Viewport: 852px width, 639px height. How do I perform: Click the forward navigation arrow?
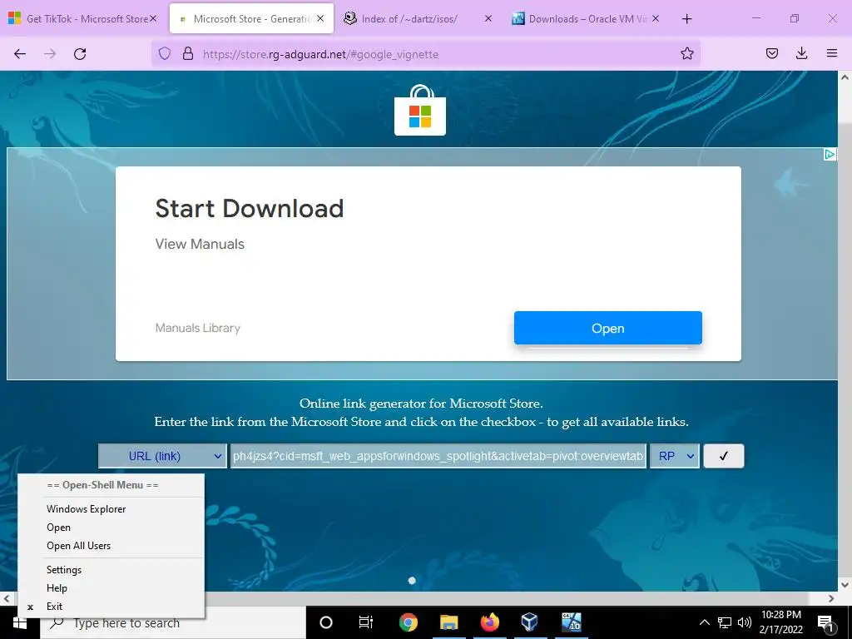click(x=50, y=54)
